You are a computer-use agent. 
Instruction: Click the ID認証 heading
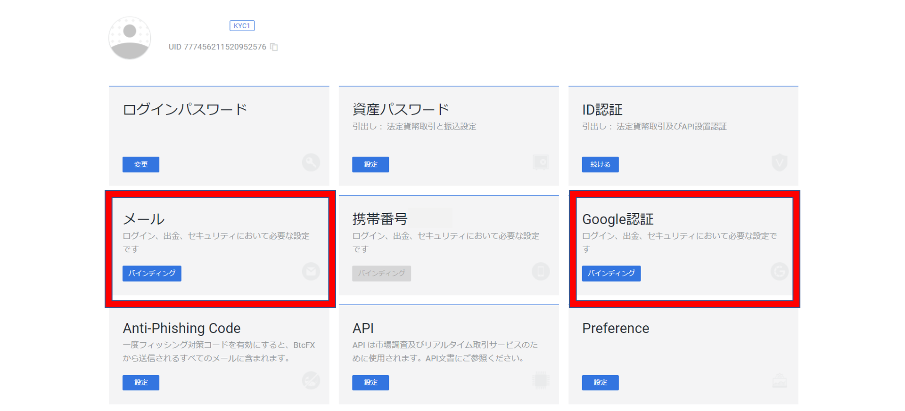coord(602,109)
